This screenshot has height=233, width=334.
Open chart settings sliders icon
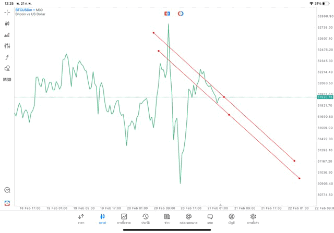[x=7, y=46]
